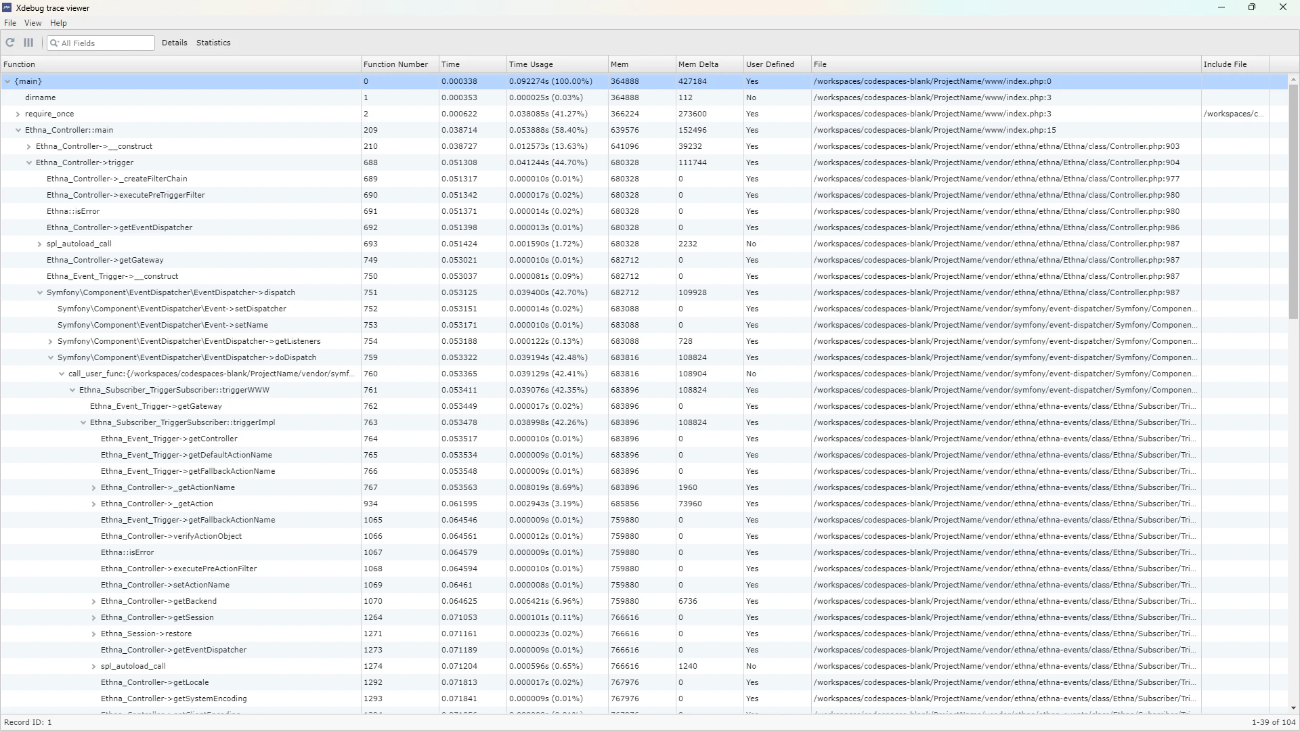Collapse the {main} root node
The width and height of the screenshot is (1300, 731).
[7, 81]
